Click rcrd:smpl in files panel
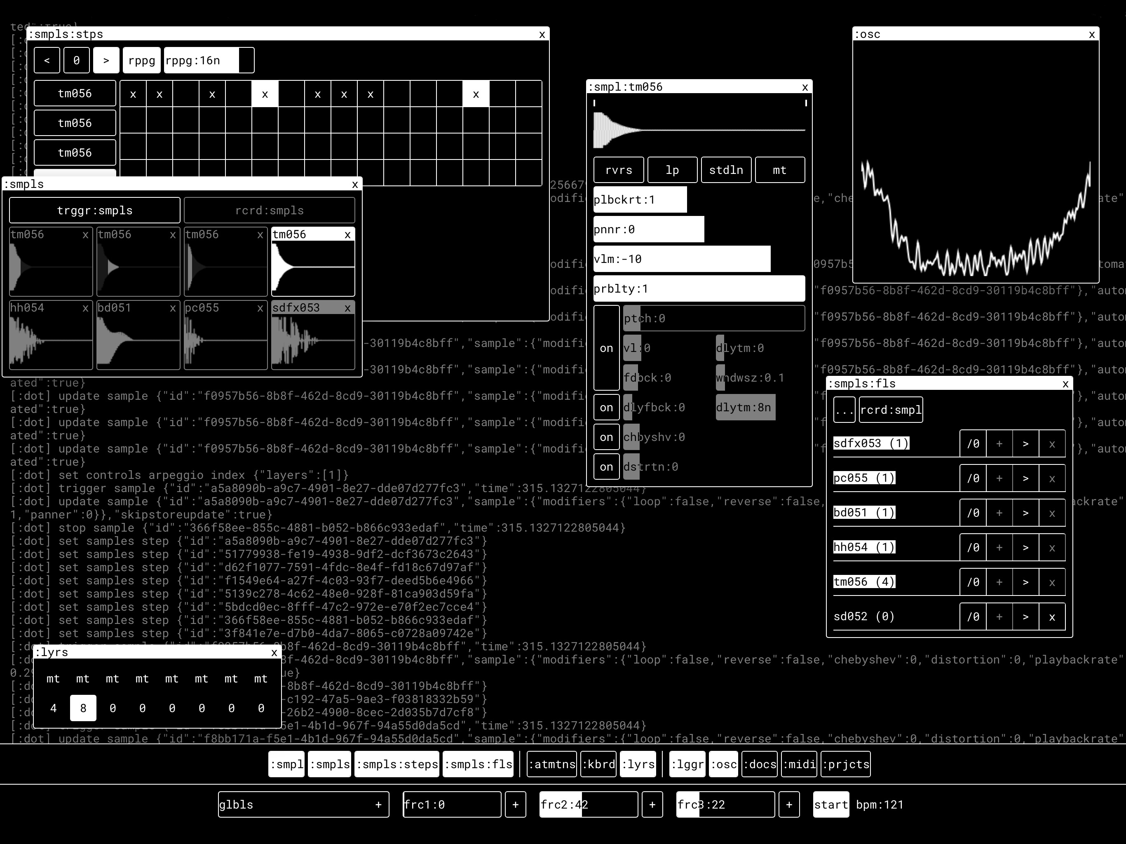 pyautogui.click(x=891, y=410)
